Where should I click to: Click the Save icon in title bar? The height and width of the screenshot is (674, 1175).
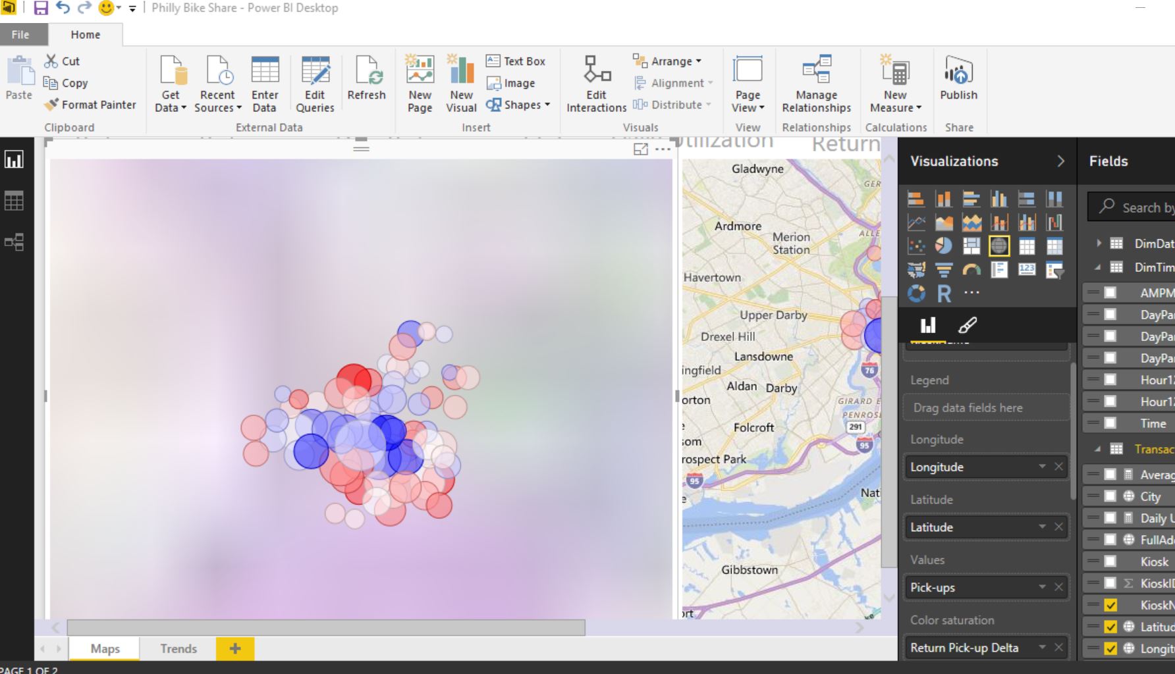(x=41, y=8)
